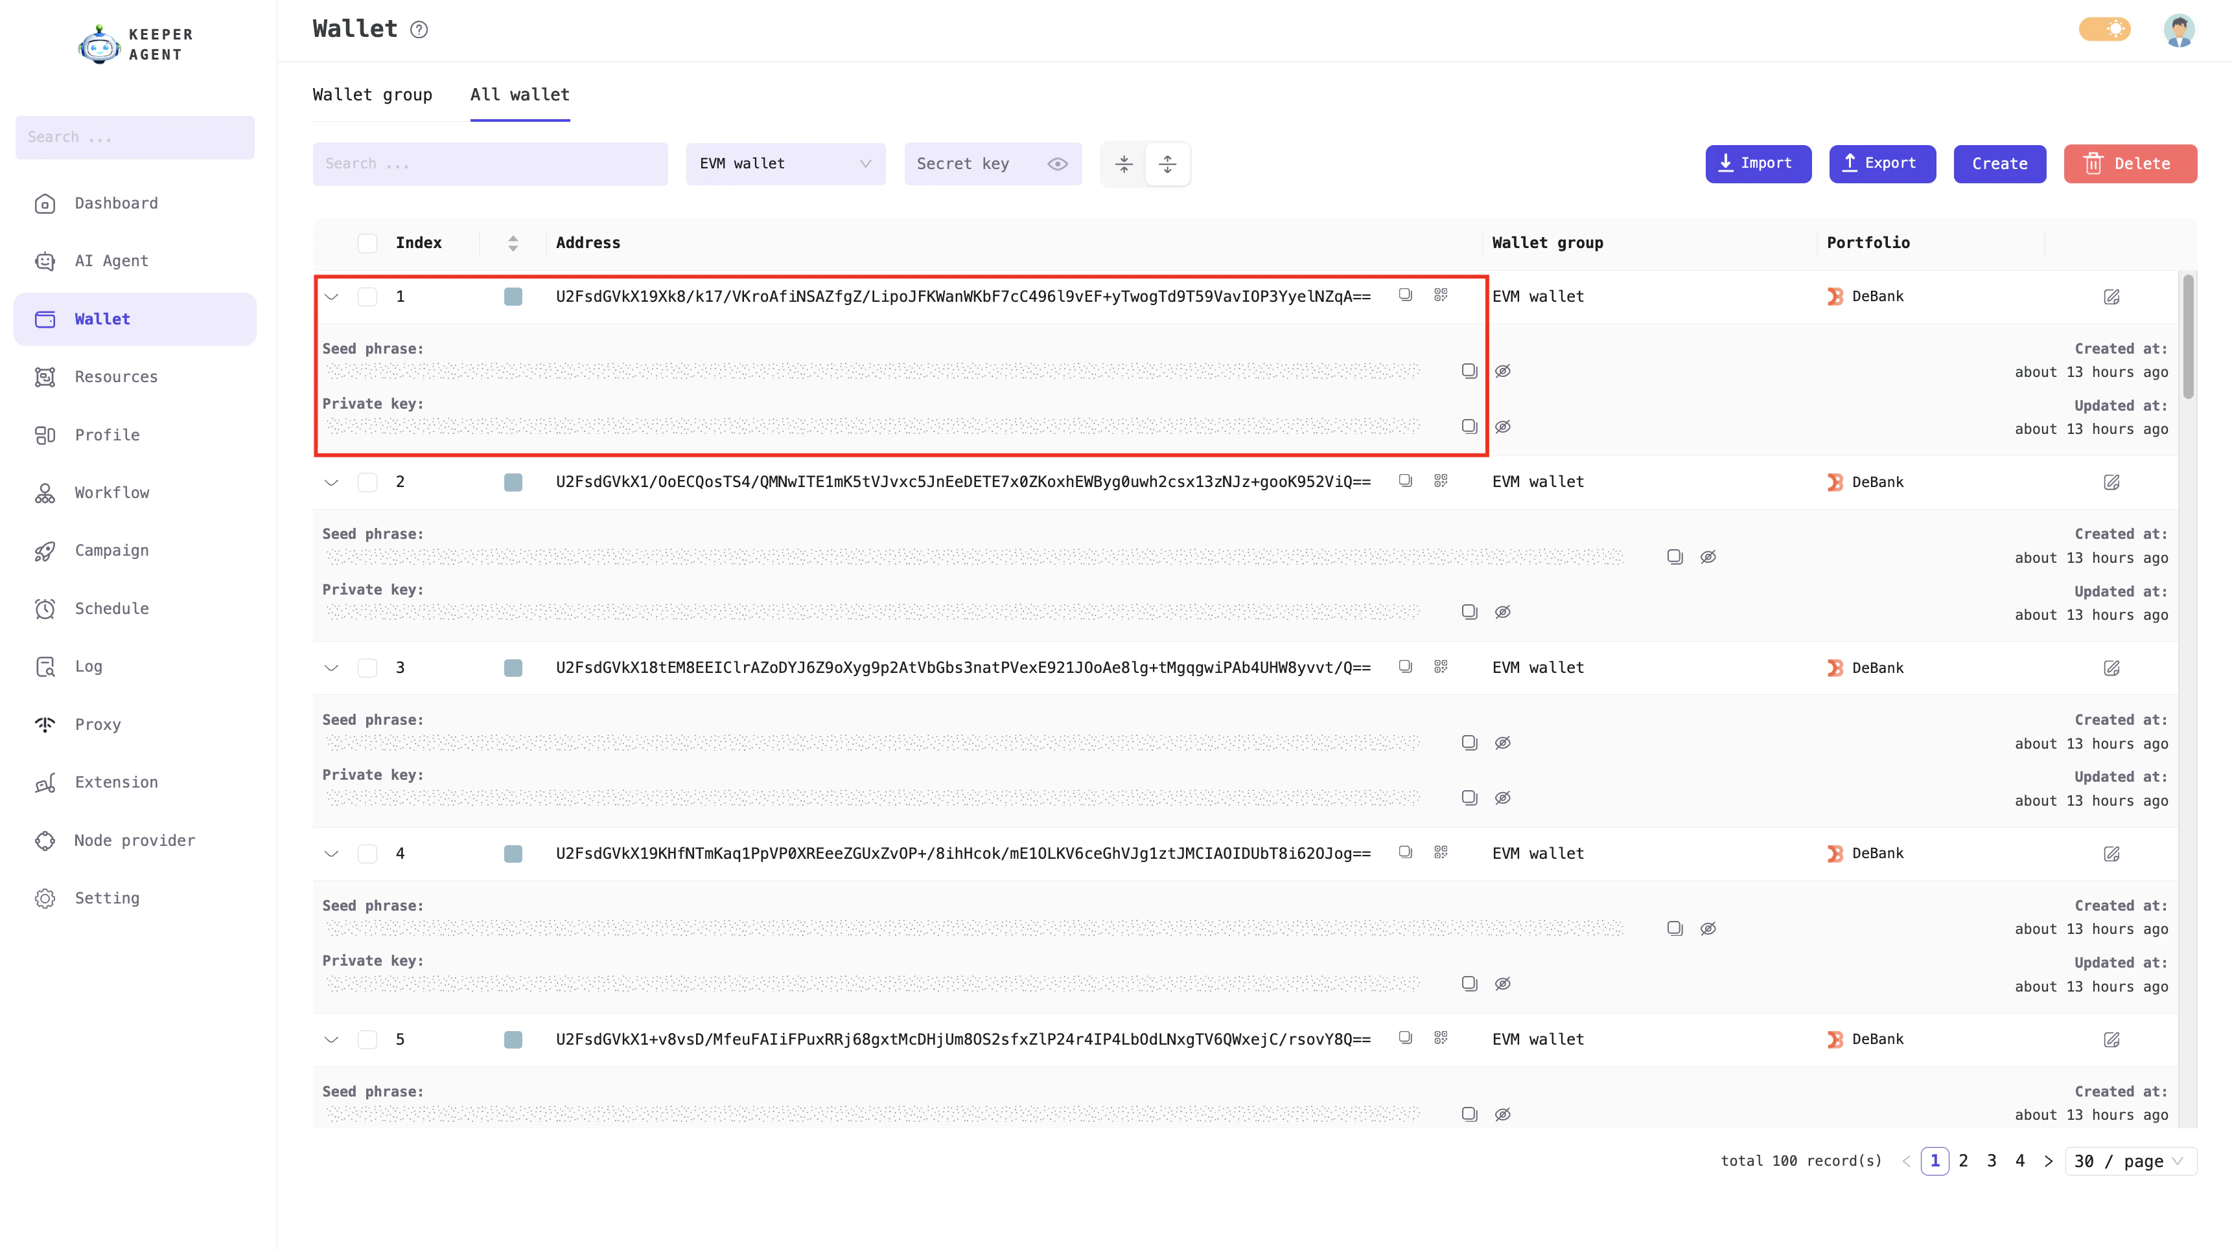Screen dimensions: 2232x1250
Task: Reveal the private key of wallet 1
Action: coord(1504,426)
